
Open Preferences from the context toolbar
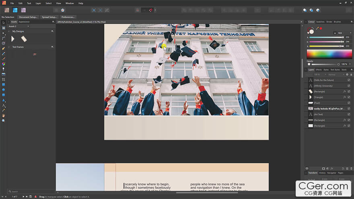coord(68,17)
